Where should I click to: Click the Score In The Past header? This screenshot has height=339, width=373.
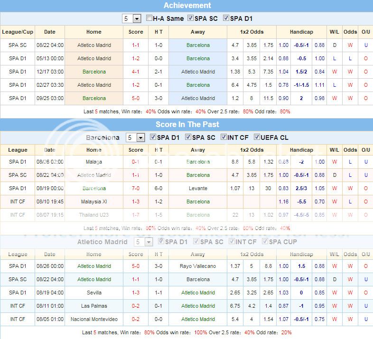[x=186, y=125]
